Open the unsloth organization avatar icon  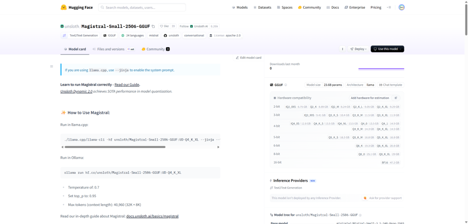tap(62, 26)
